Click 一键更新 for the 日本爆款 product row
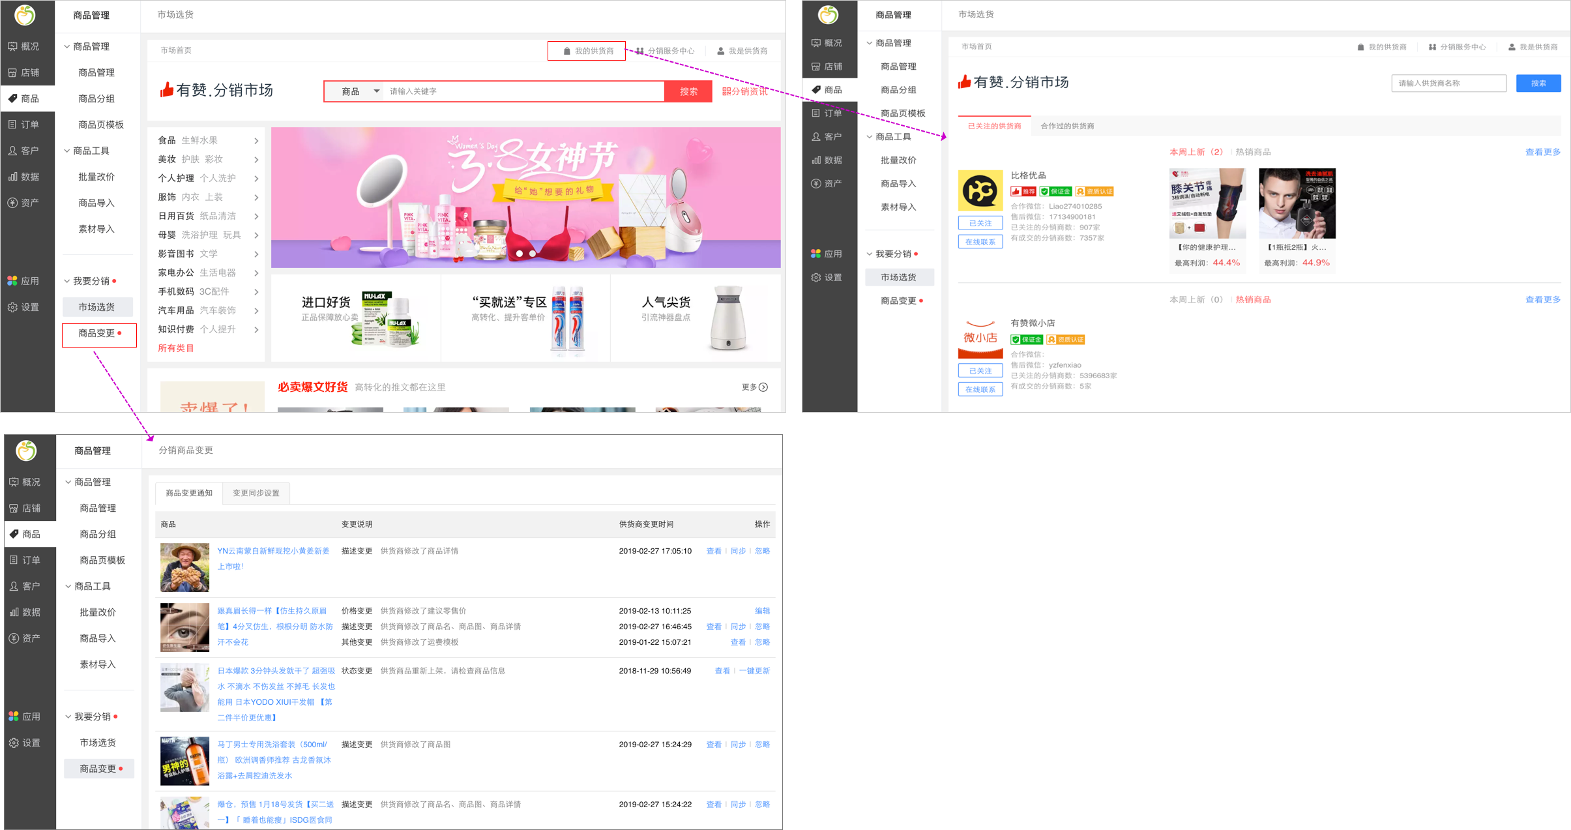This screenshot has width=1571, height=830. coord(754,671)
